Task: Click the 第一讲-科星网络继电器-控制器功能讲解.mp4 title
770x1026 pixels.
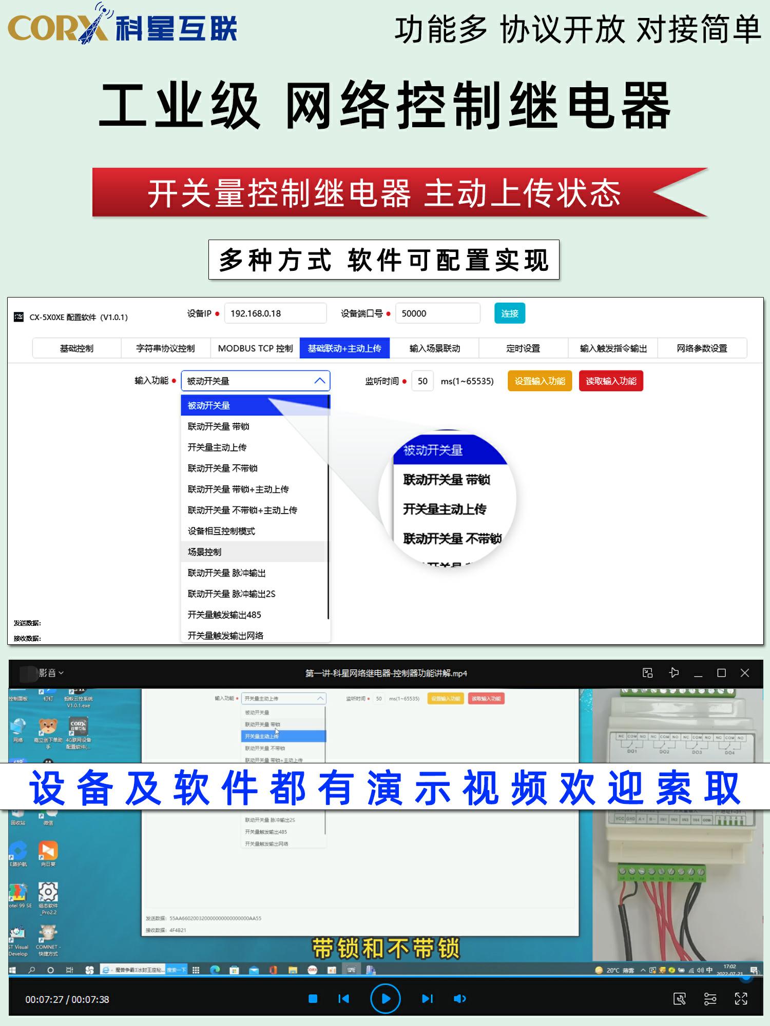Action: pos(386,673)
